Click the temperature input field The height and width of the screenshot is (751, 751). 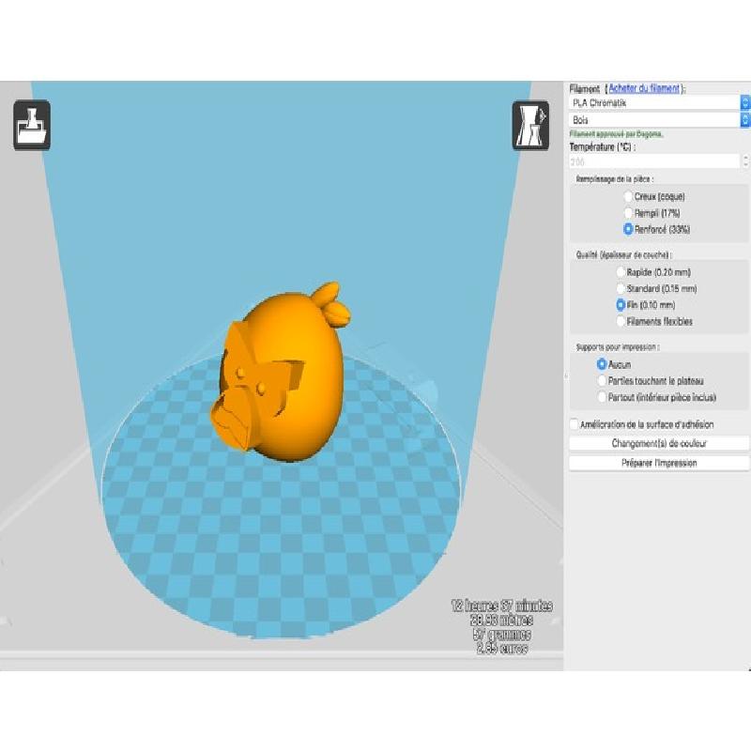click(x=654, y=161)
